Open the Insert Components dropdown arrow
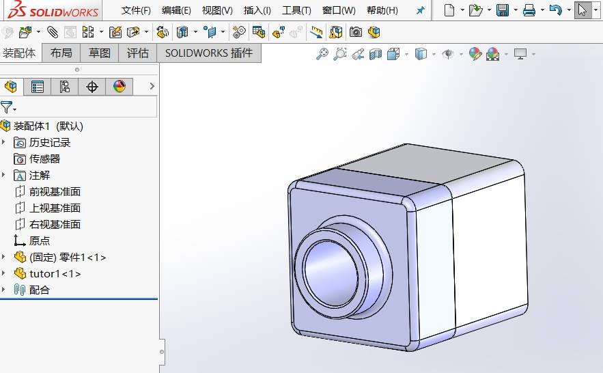This screenshot has width=603, height=373. pyautogui.click(x=38, y=32)
